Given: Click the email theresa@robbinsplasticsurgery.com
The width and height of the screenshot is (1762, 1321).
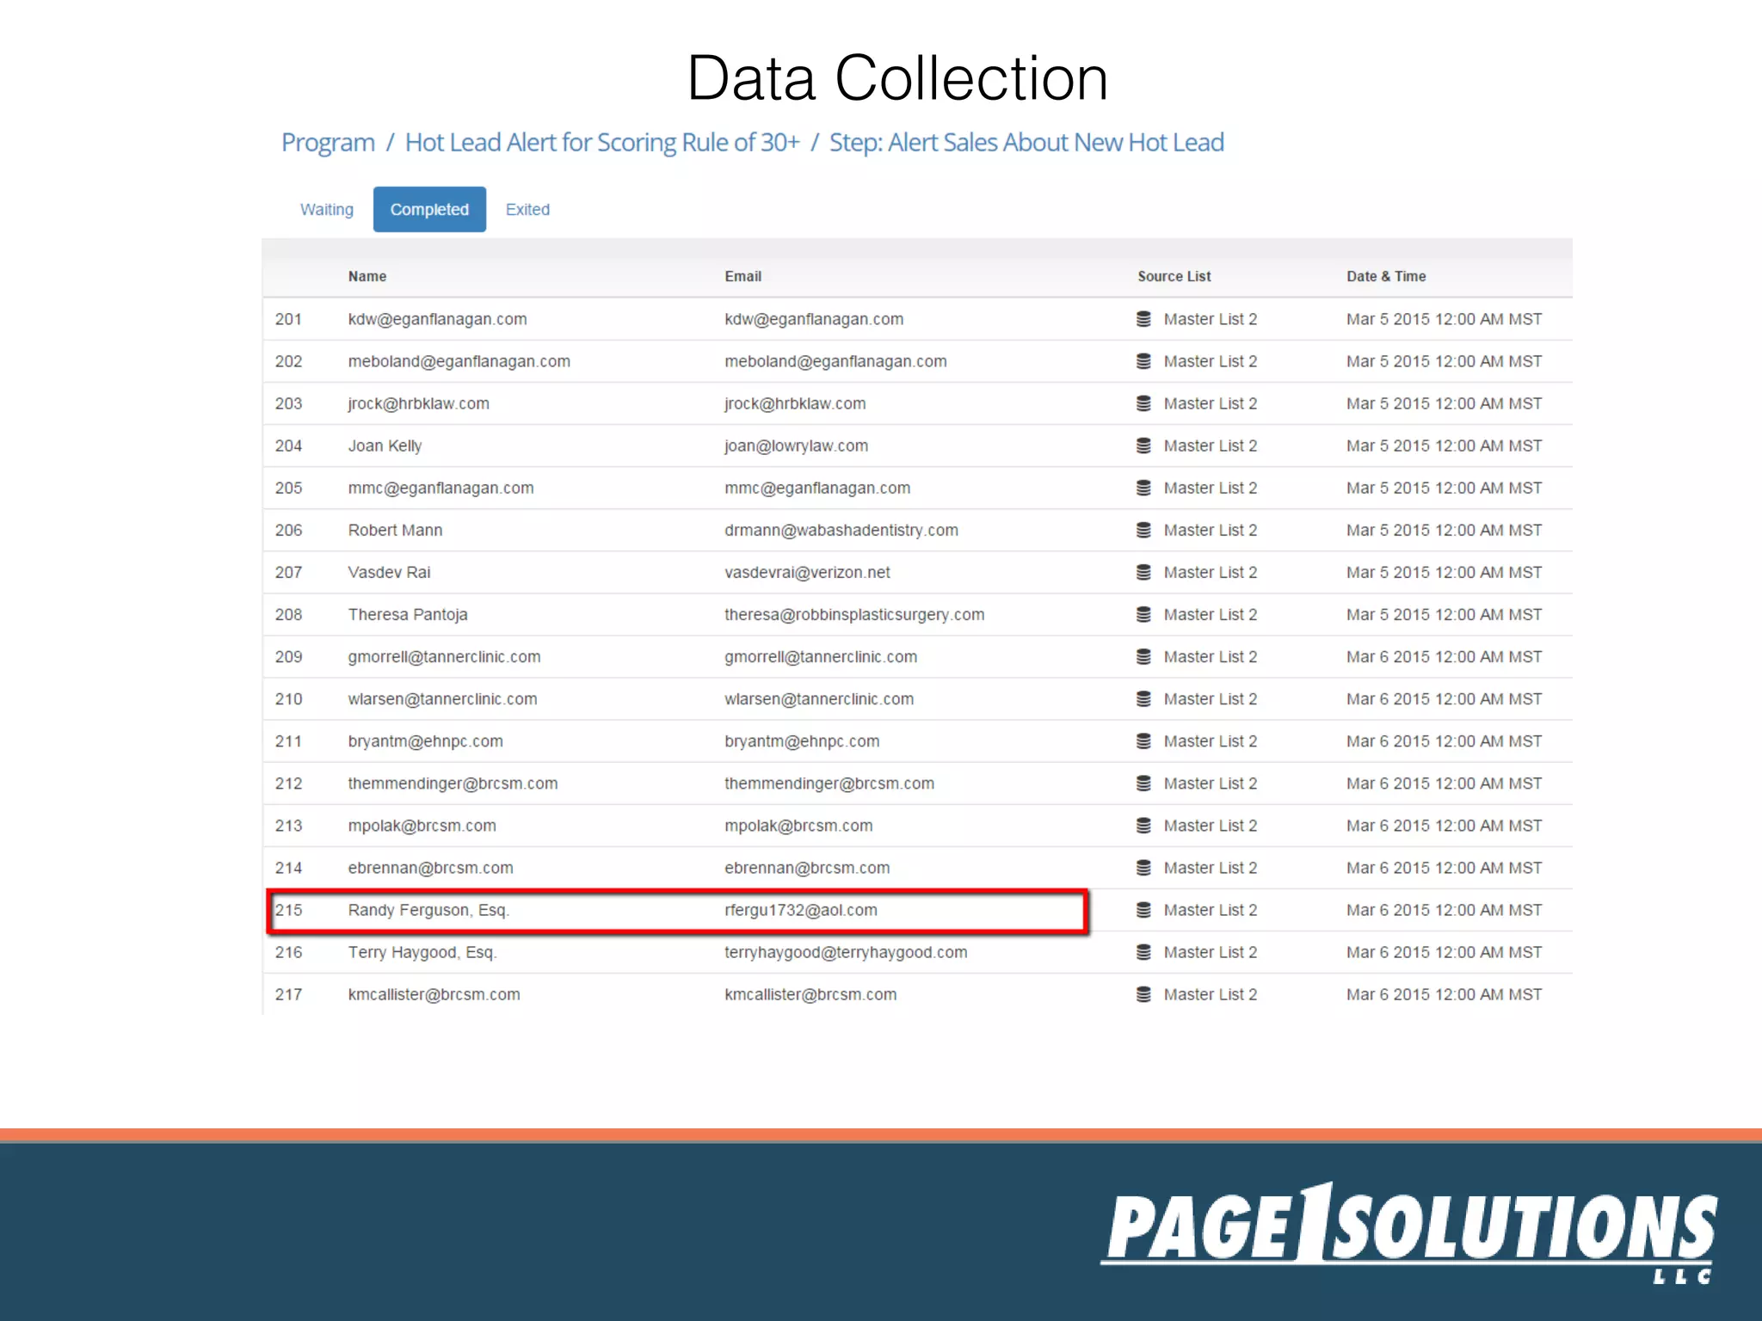Looking at the screenshot, I should pyautogui.click(x=854, y=614).
